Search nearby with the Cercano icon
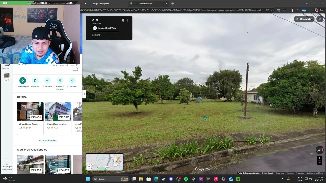 47,81
